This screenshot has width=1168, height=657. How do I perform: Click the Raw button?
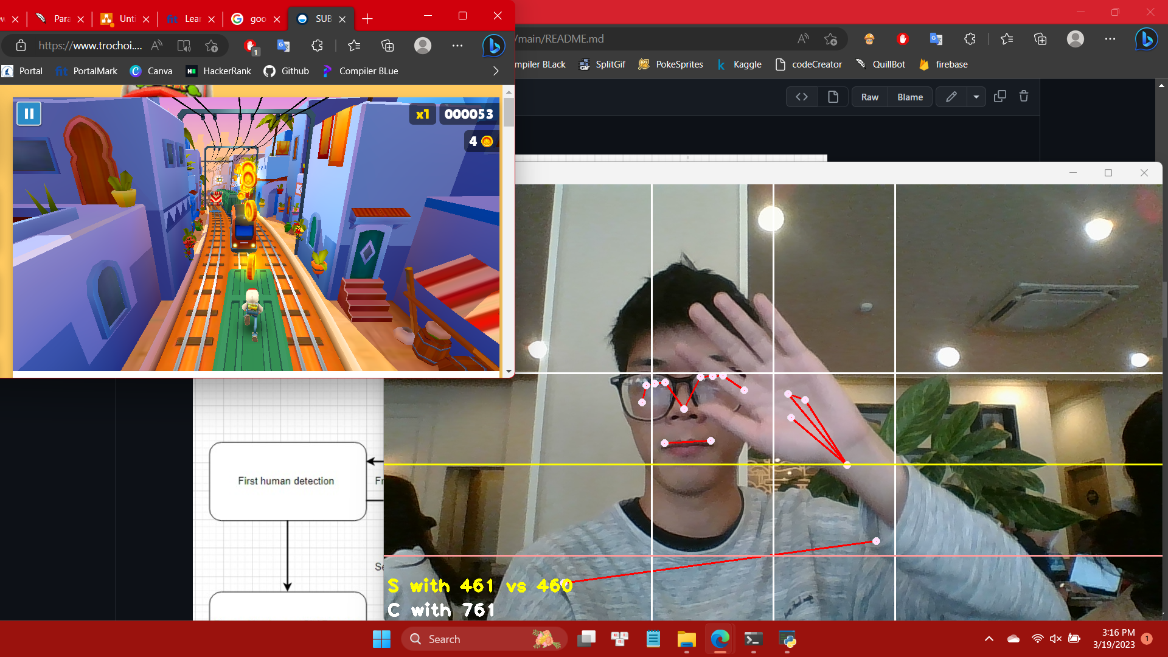869,97
